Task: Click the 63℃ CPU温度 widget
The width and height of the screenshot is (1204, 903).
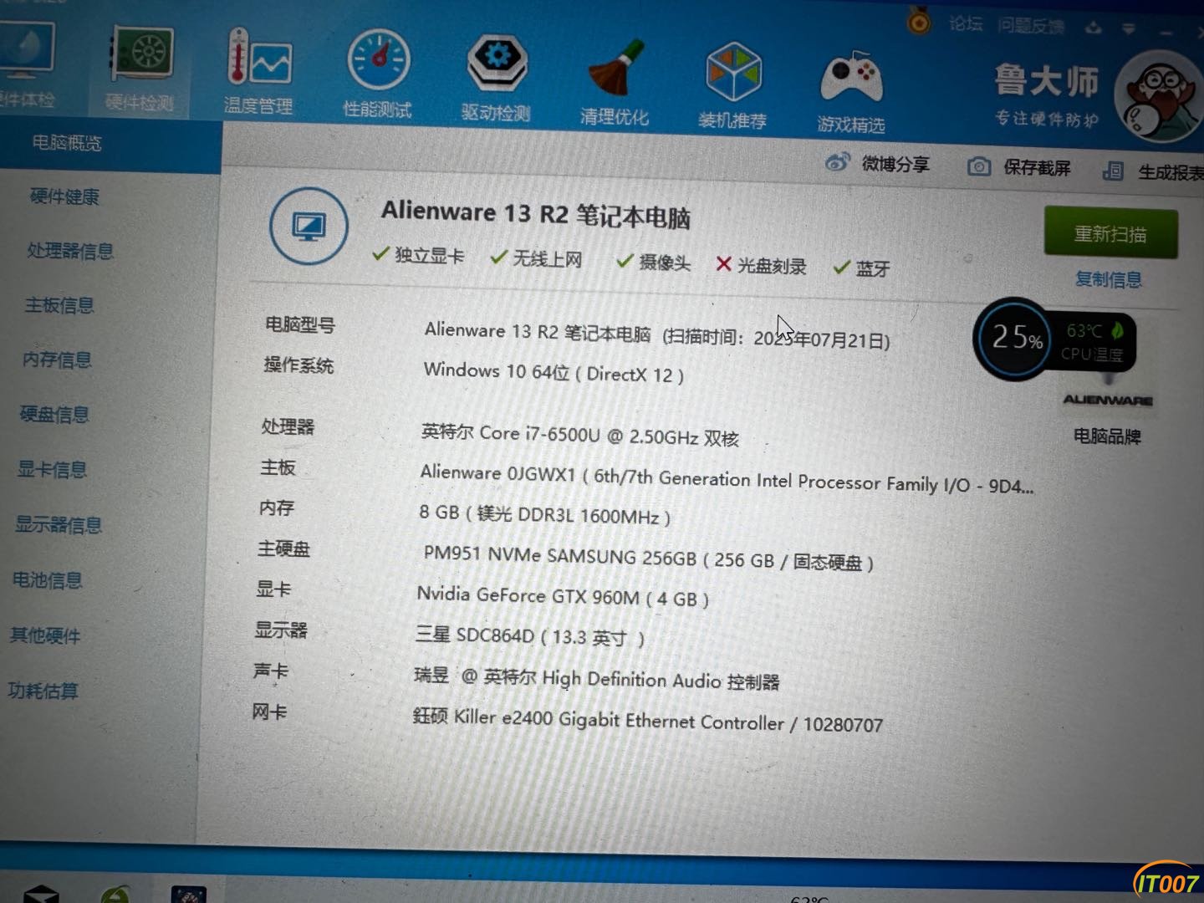Action: tap(1094, 342)
